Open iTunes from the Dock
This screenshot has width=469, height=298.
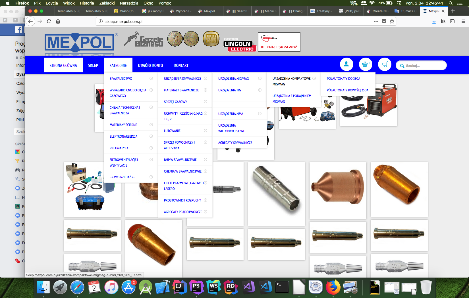coord(111,287)
